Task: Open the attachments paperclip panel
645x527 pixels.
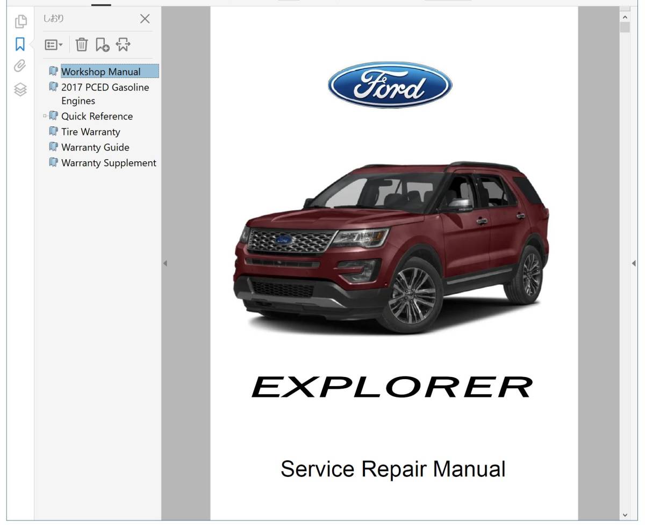Action: pos(20,66)
